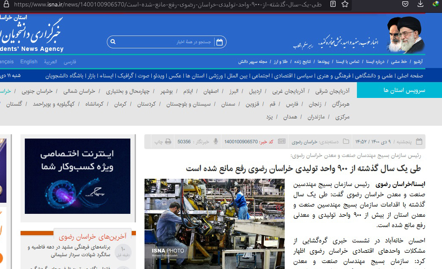Click the folder category icon in info bar
This screenshot has height=269, width=442.
point(346,142)
